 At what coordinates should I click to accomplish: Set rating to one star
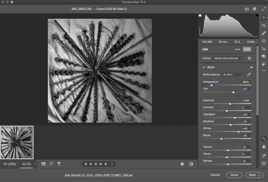(x=86, y=164)
